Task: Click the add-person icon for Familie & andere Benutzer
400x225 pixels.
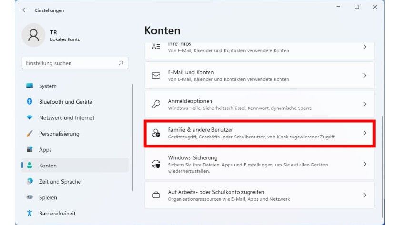Action: pyautogui.click(x=156, y=133)
